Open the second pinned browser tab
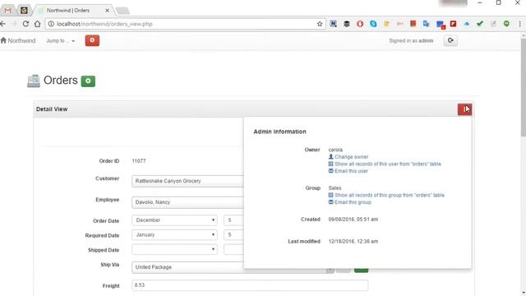526x296 pixels. tap(24, 11)
